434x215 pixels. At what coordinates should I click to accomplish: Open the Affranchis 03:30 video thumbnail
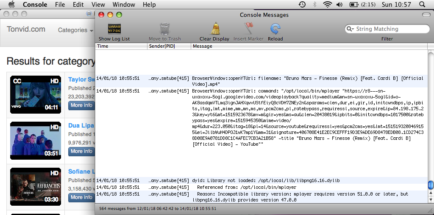pos(36,187)
